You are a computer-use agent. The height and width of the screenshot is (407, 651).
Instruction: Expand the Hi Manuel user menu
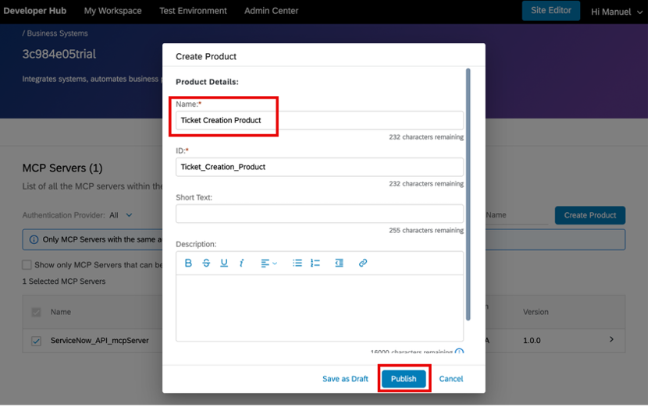tap(617, 12)
